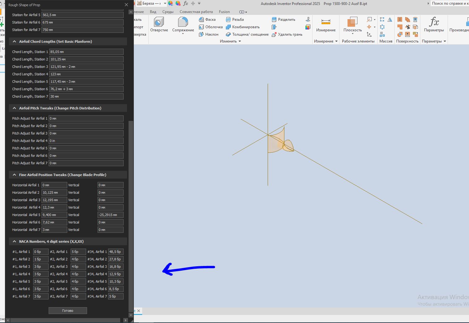Click the Сопряжение (Fillet) tool icon

(183, 22)
